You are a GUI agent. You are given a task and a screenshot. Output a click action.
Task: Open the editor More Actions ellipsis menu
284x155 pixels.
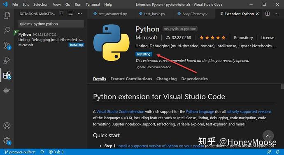[x=277, y=14]
